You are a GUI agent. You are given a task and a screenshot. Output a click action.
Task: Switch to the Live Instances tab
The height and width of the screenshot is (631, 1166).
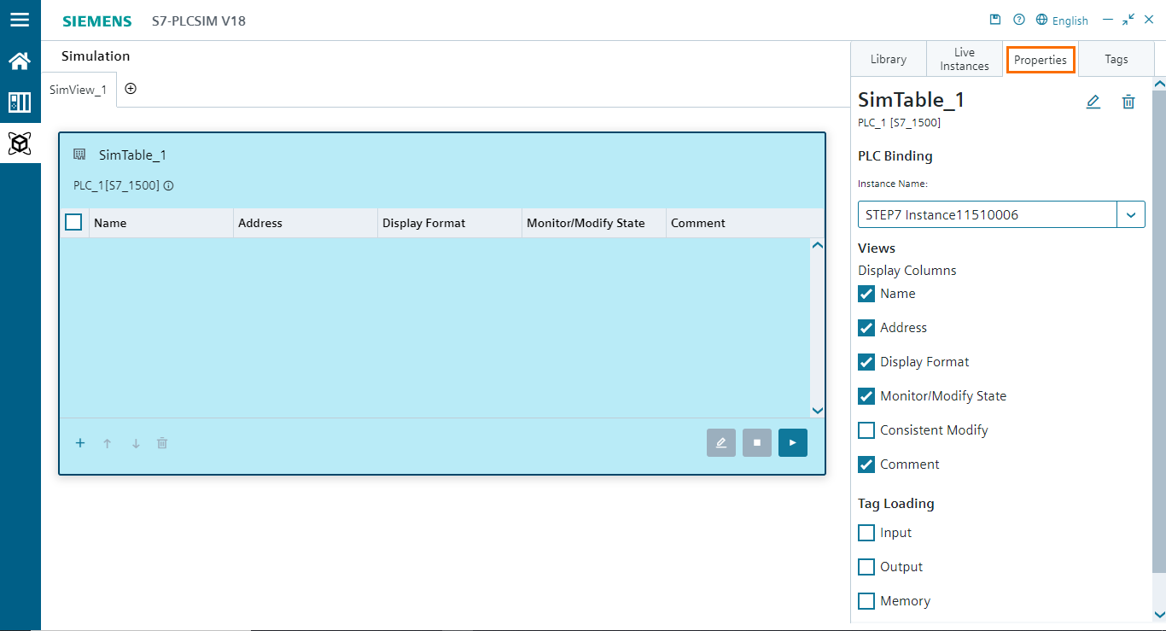click(x=965, y=59)
